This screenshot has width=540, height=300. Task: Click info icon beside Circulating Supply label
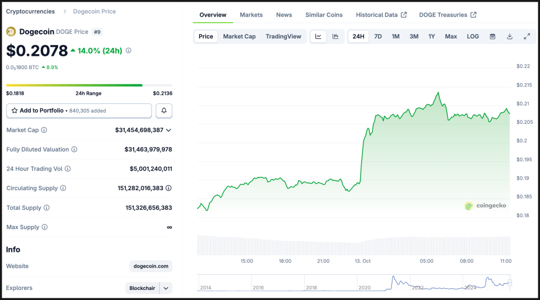63,188
